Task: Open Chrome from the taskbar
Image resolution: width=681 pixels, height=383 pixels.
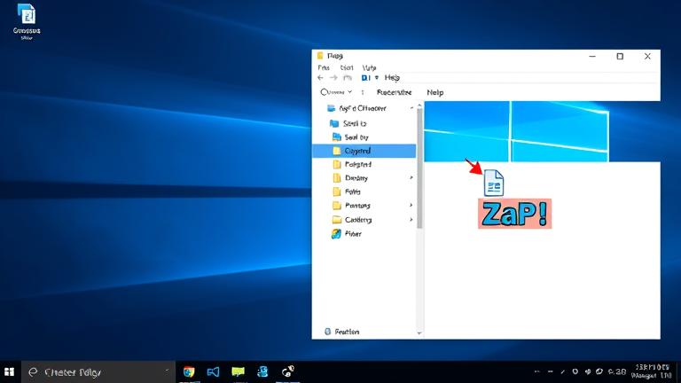Action: [189, 372]
